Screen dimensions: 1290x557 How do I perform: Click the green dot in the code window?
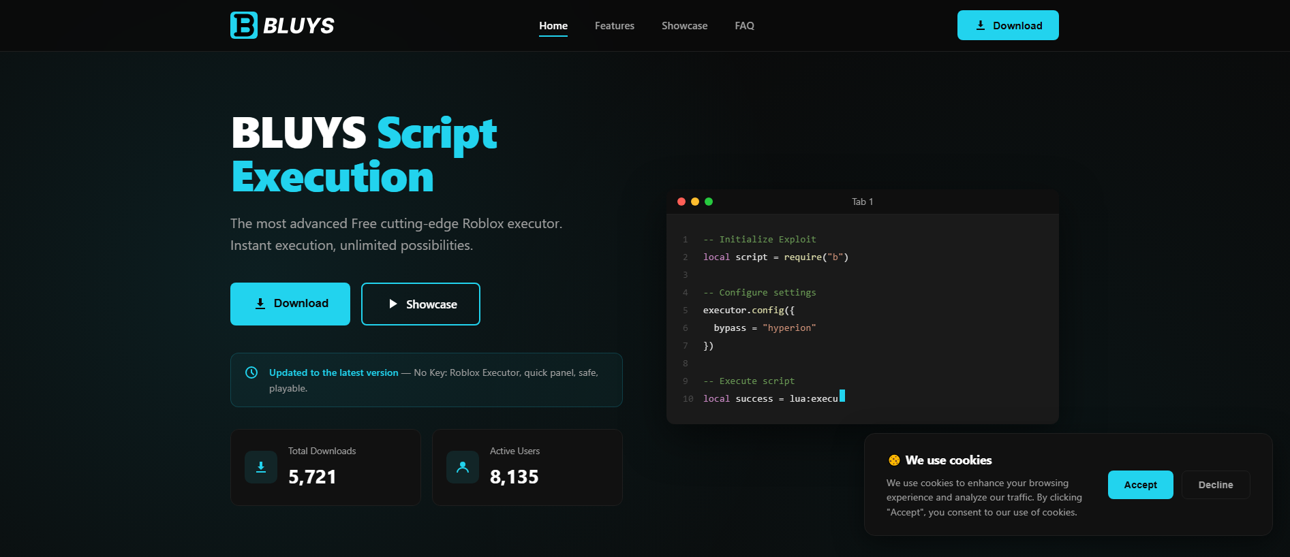[x=709, y=202]
